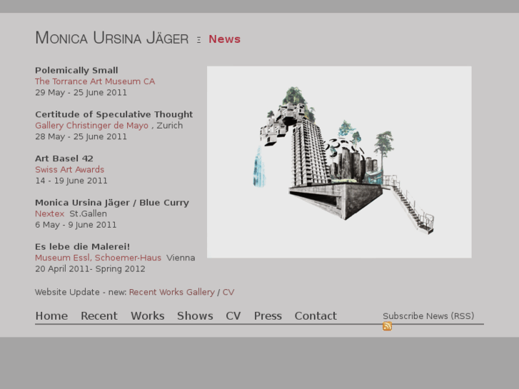This screenshot has height=389, width=519.
Task: Click the date 6 May - 9 June 2011
Action: (x=76, y=225)
